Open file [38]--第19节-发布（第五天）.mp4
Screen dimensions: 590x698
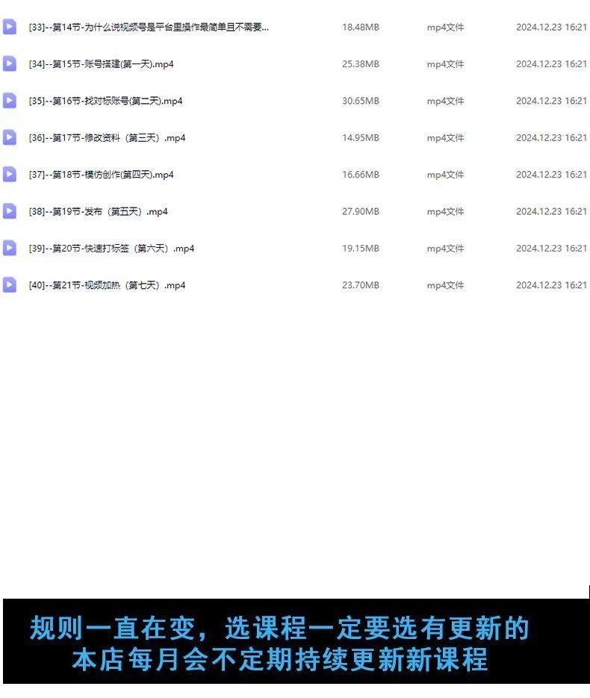(x=98, y=211)
